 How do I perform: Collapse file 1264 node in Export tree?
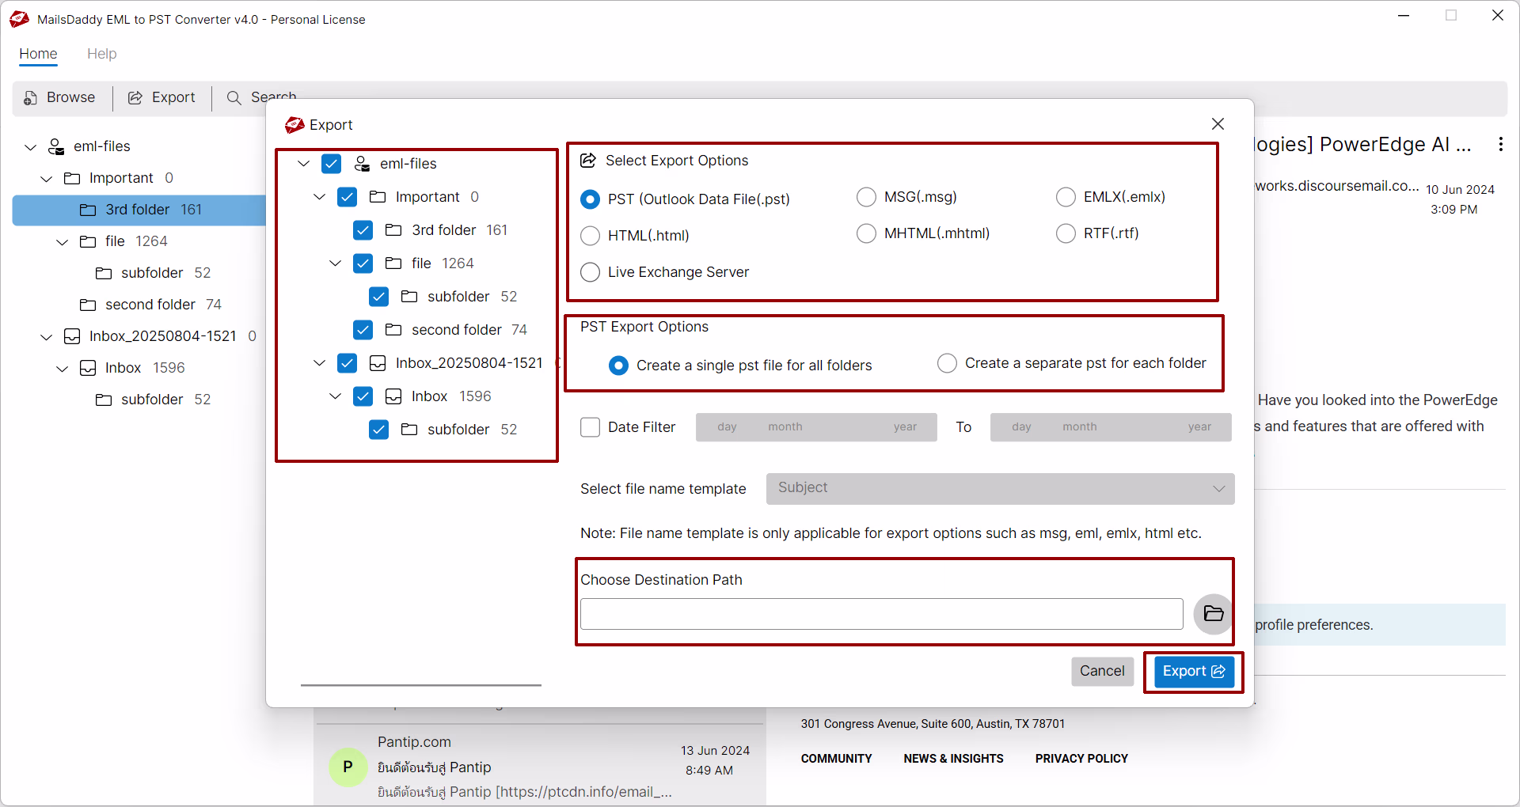(x=335, y=263)
